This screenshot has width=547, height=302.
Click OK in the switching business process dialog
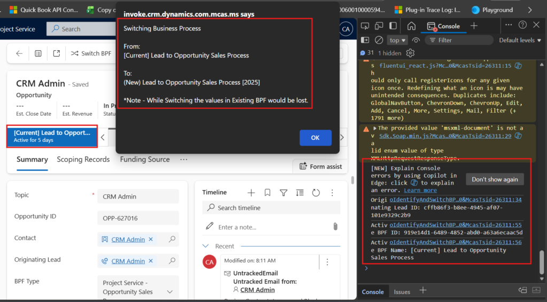[x=315, y=138]
